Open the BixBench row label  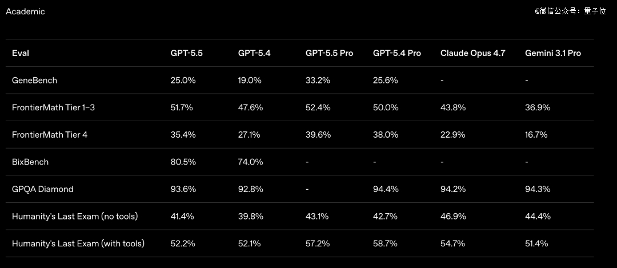(30, 162)
